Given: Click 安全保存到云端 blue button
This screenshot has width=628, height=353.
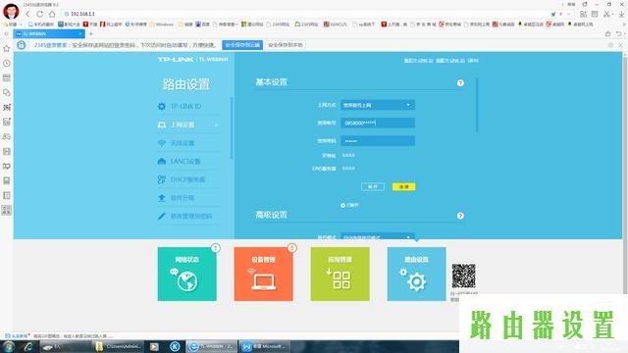Looking at the screenshot, I should pos(242,45).
